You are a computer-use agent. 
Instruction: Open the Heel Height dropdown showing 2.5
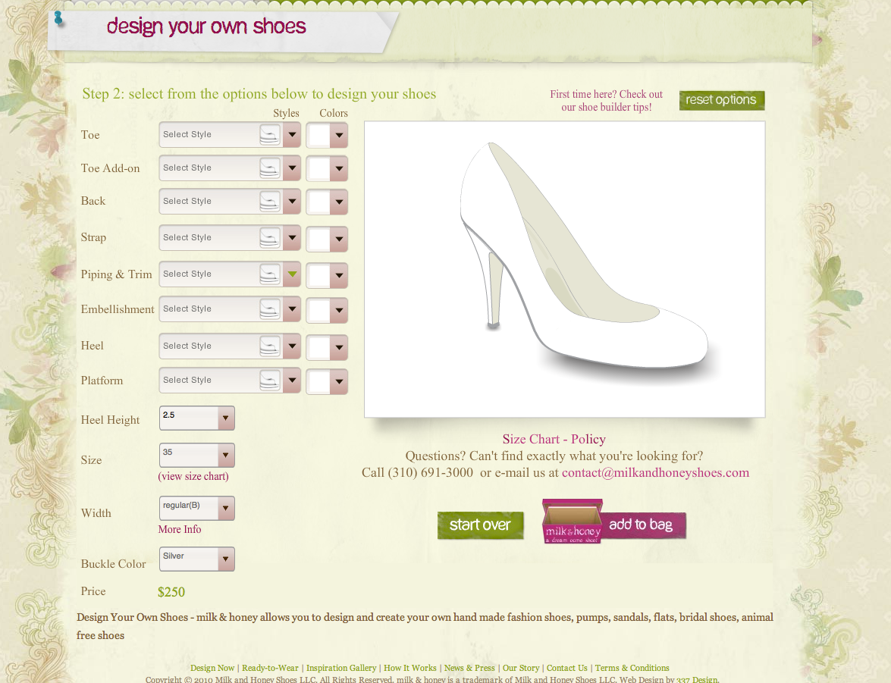click(x=196, y=418)
